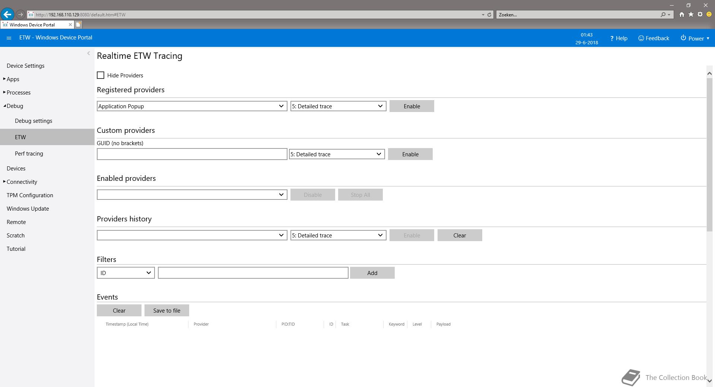Click the Task column header

click(x=345, y=324)
